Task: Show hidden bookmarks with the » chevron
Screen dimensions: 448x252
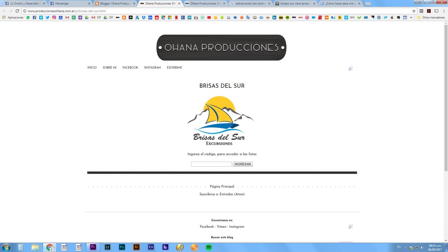Action: pyautogui.click(x=411, y=18)
